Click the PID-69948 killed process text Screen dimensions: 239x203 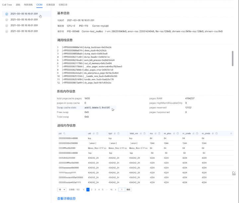click(x=73, y=31)
